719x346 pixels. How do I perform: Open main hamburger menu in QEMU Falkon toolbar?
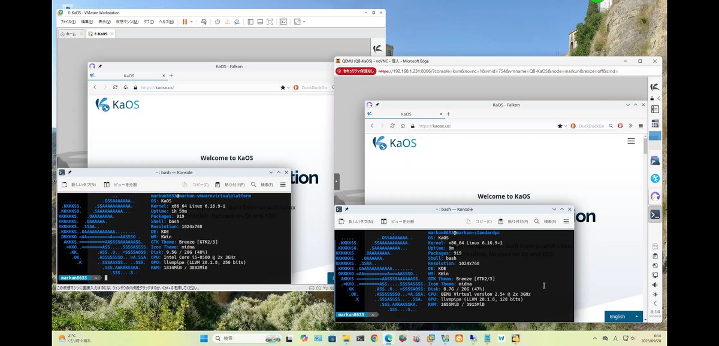tap(641, 126)
